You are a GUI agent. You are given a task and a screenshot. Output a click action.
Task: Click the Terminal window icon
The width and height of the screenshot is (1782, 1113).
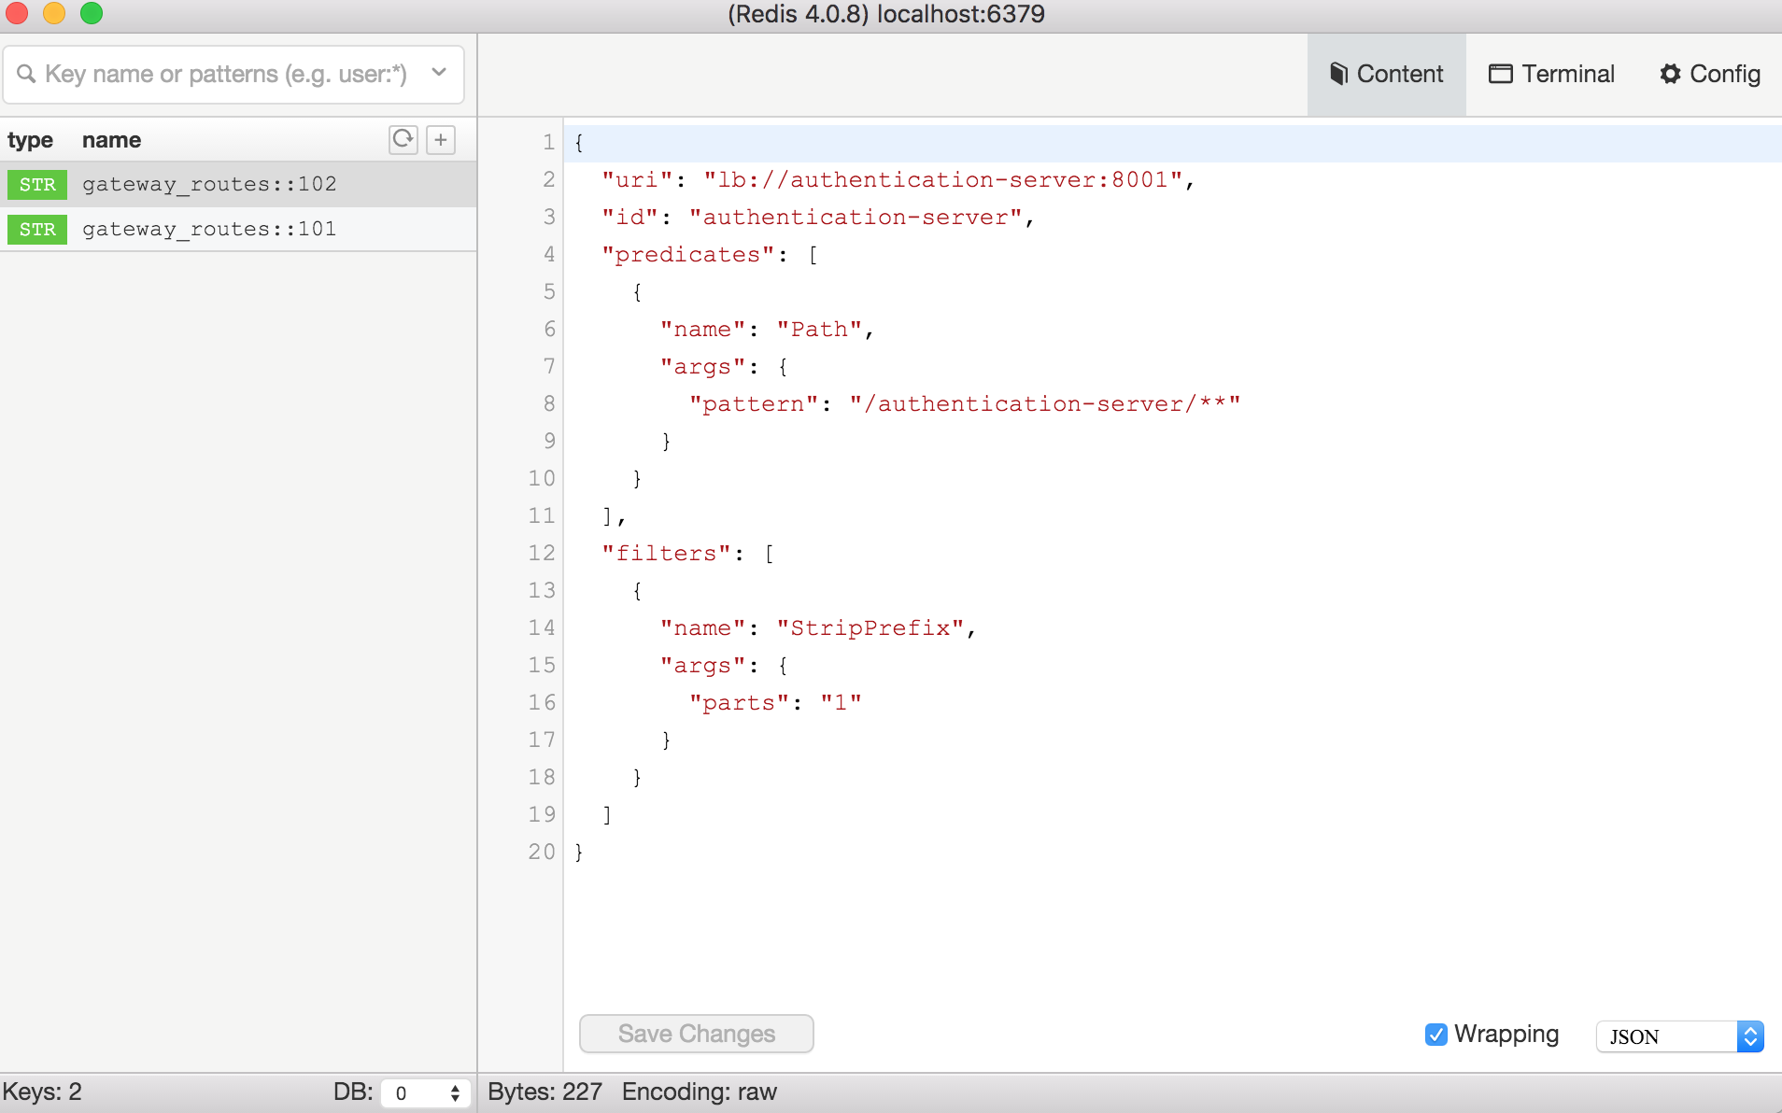(x=1500, y=74)
